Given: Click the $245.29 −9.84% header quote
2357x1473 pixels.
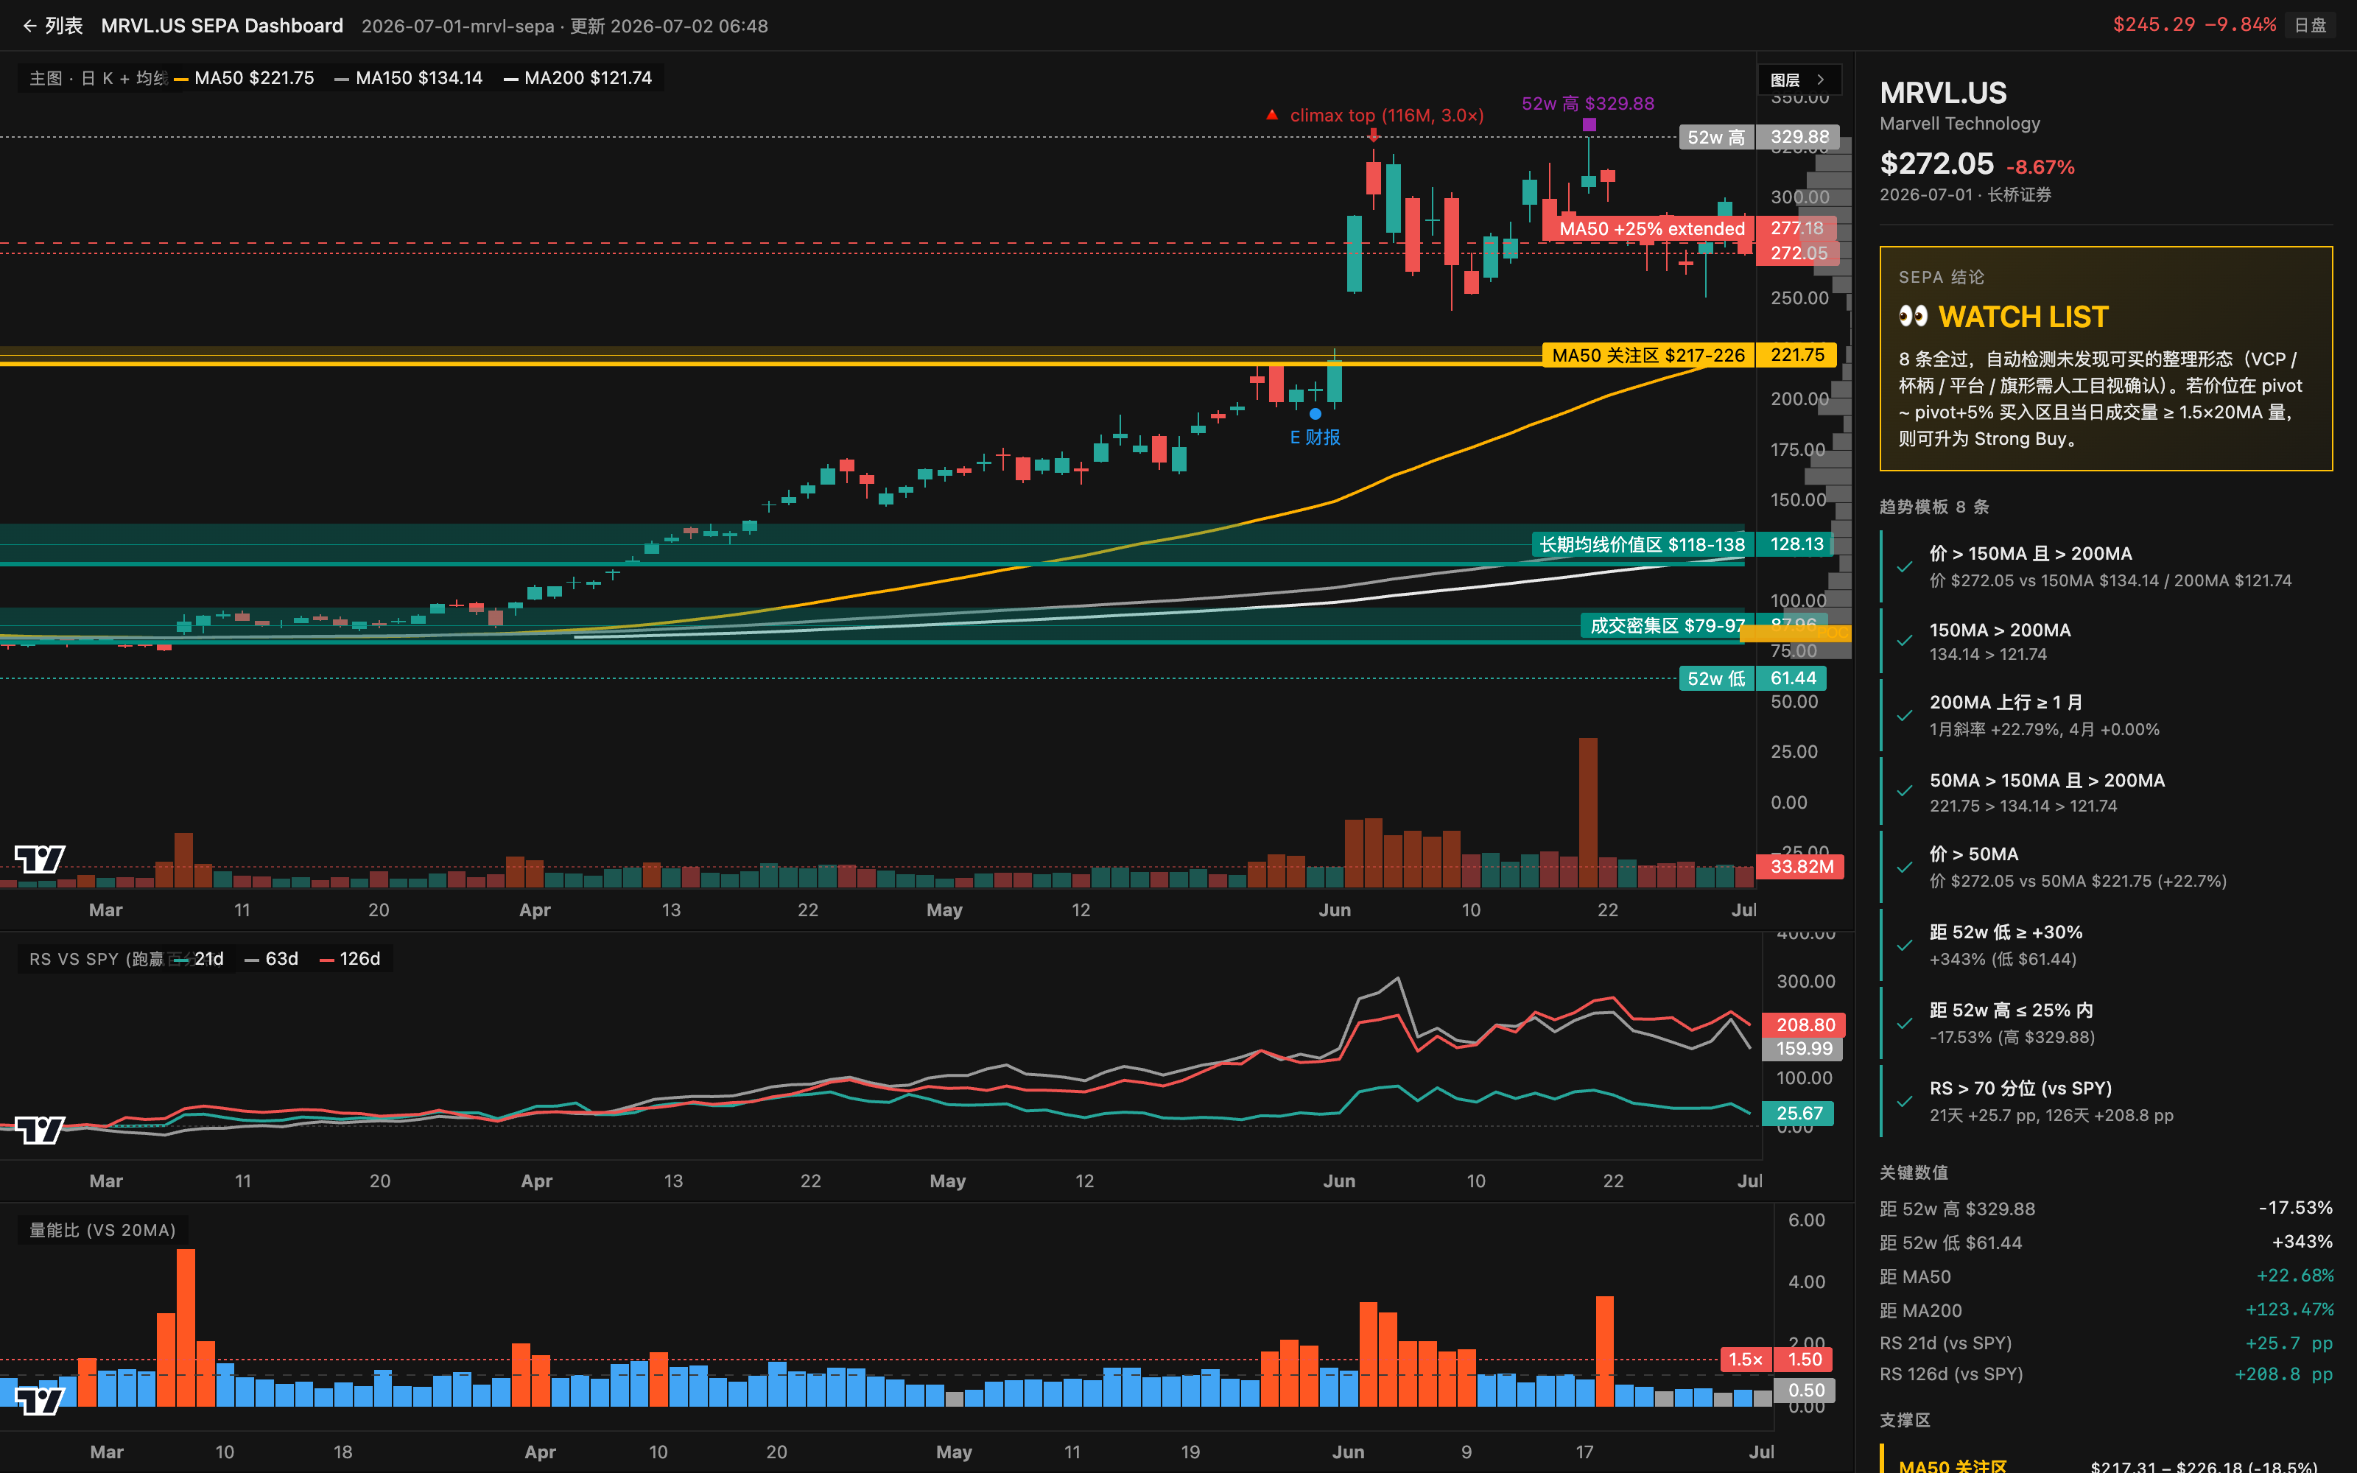Looking at the screenshot, I should (x=2193, y=25).
